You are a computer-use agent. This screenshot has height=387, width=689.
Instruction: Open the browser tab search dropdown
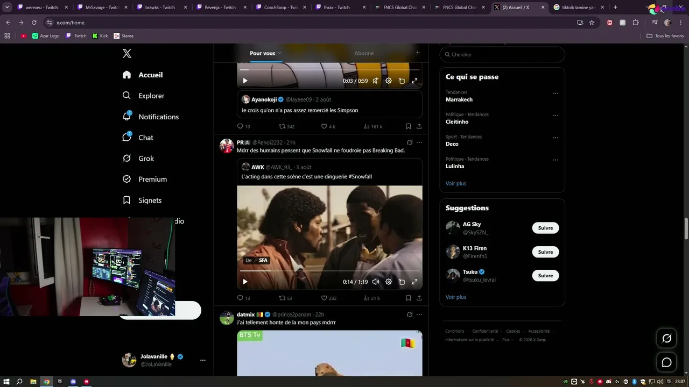tap(7, 8)
